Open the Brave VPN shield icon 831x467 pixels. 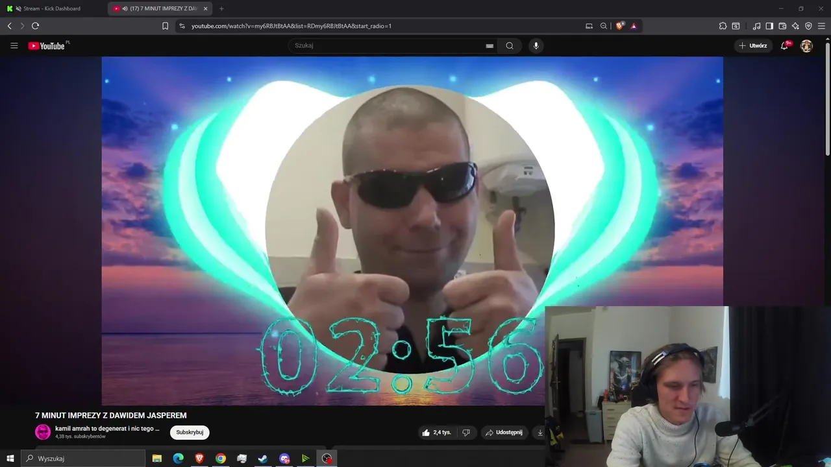[808, 26]
